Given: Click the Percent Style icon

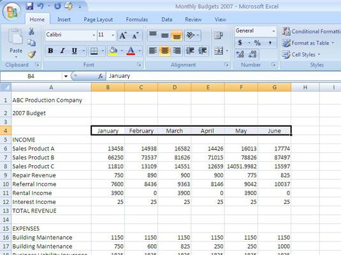Looking at the screenshot, I should click(x=258, y=43).
